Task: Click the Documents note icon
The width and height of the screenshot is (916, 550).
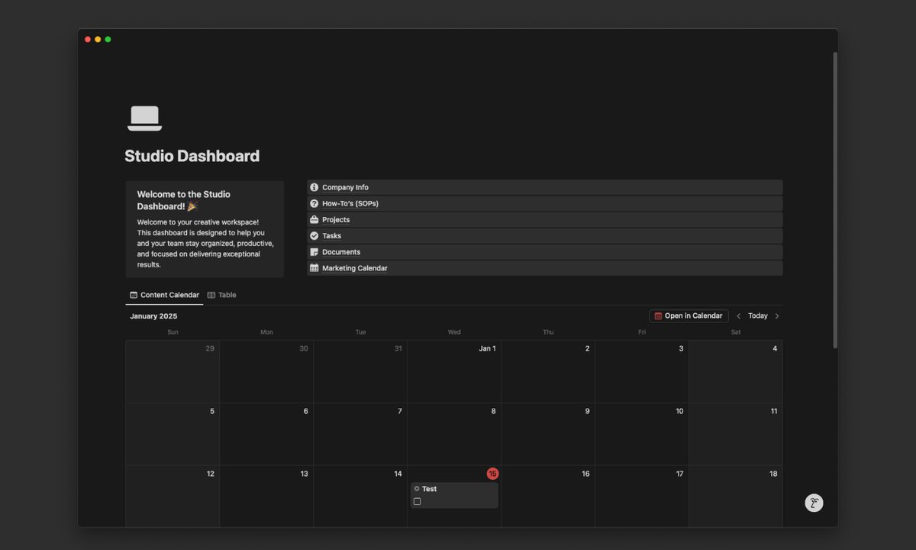Action: coord(314,252)
